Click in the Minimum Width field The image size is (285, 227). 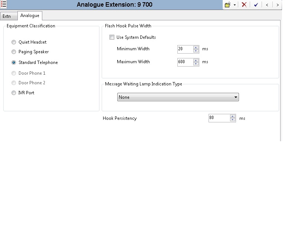coord(185,49)
